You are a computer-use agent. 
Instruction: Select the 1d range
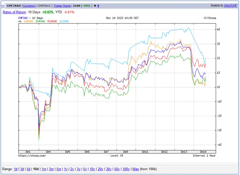[x=16, y=169]
